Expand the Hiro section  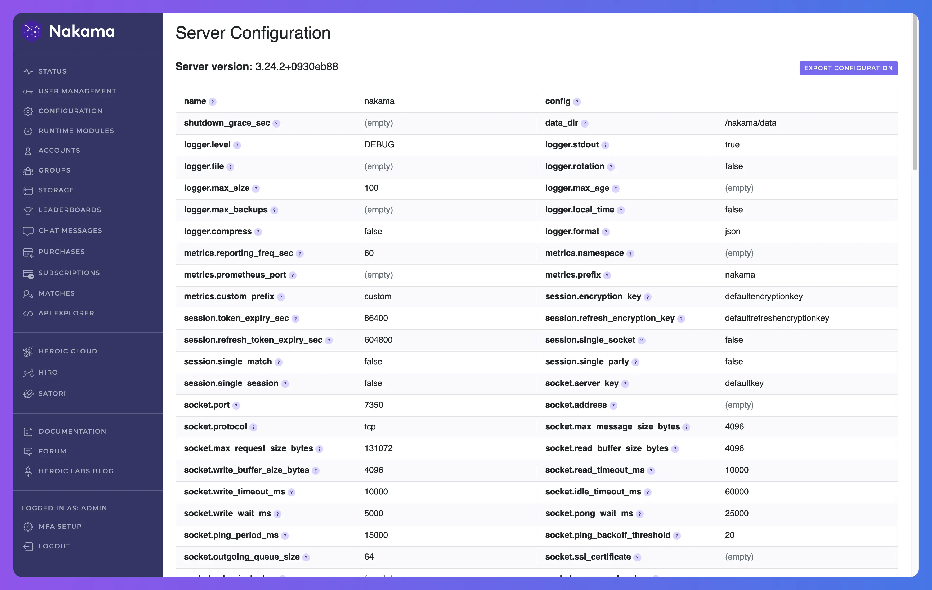coord(48,372)
